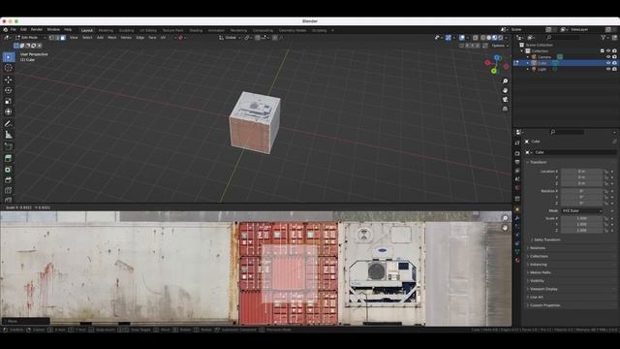Open the Global transform orientation dropdown
The height and width of the screenshot is (349, 620).
[x=230, y=38]
